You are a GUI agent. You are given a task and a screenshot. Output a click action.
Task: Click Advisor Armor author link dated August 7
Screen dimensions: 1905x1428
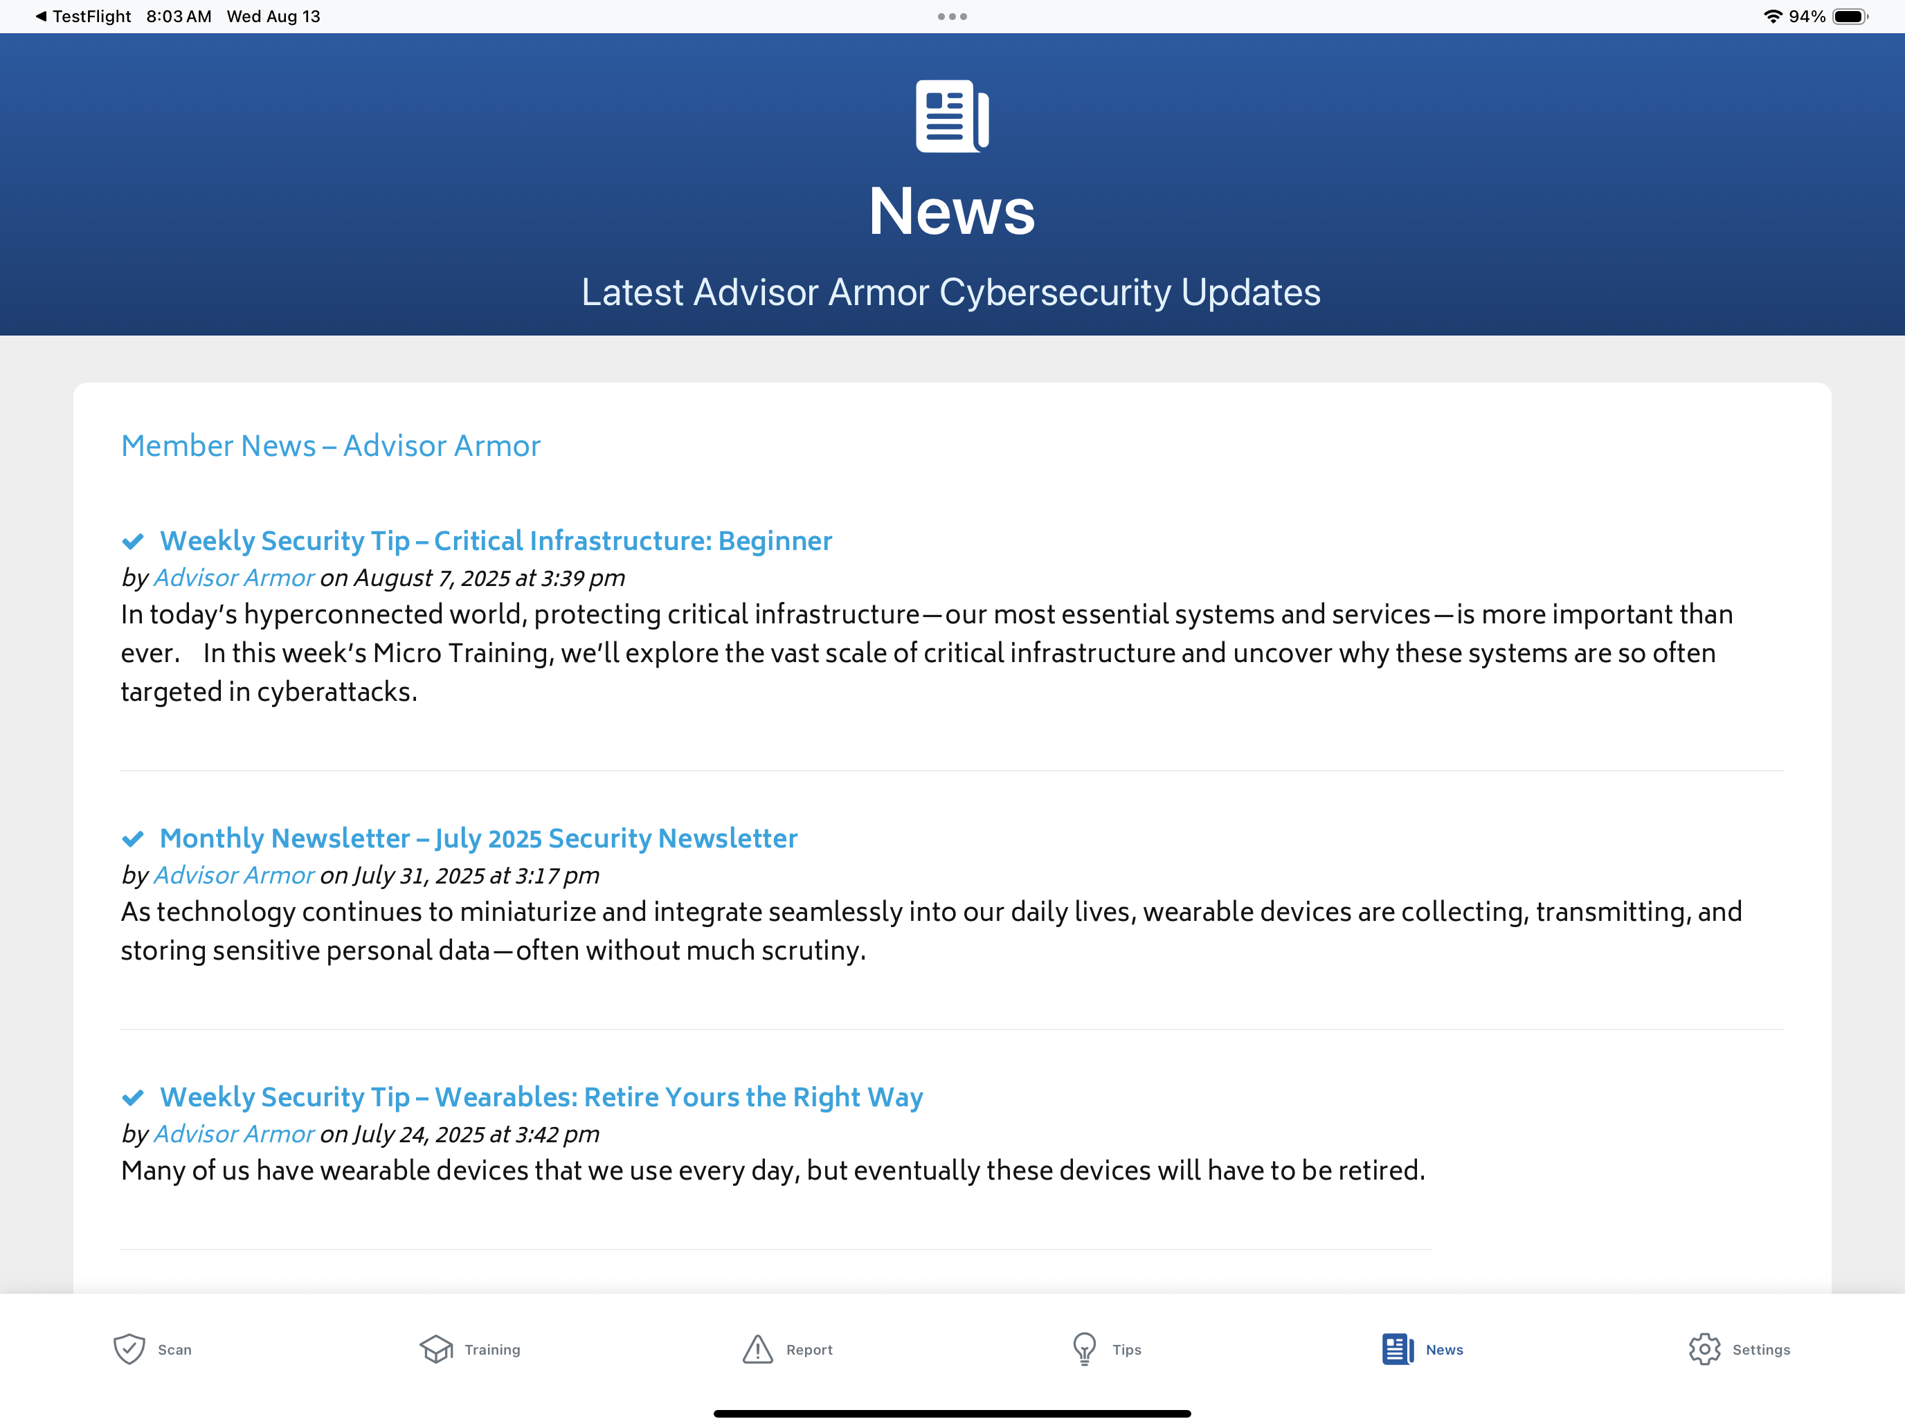coord(234,578)
